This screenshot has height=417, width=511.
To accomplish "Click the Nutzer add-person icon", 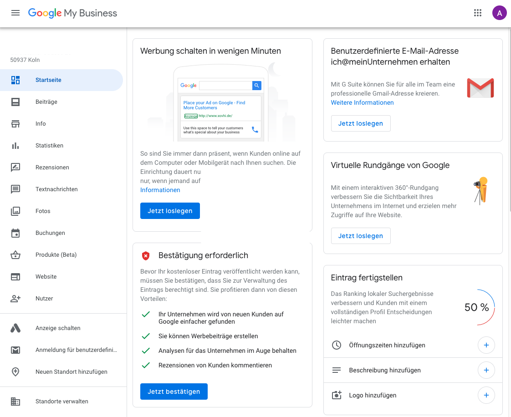I will [x=15, y=299].
